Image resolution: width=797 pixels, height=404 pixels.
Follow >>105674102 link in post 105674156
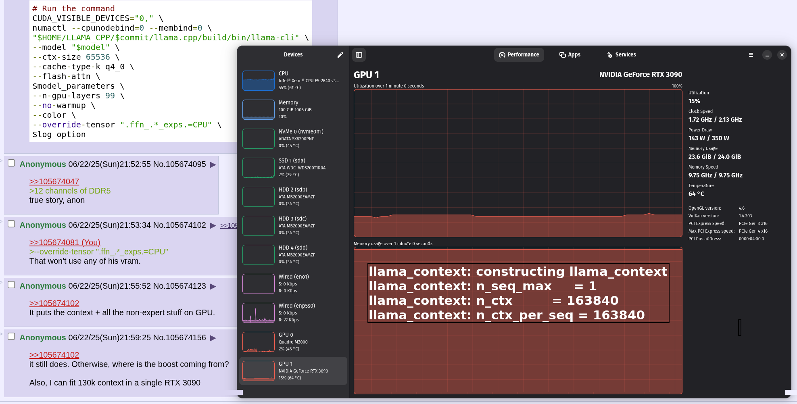(54, 355)
